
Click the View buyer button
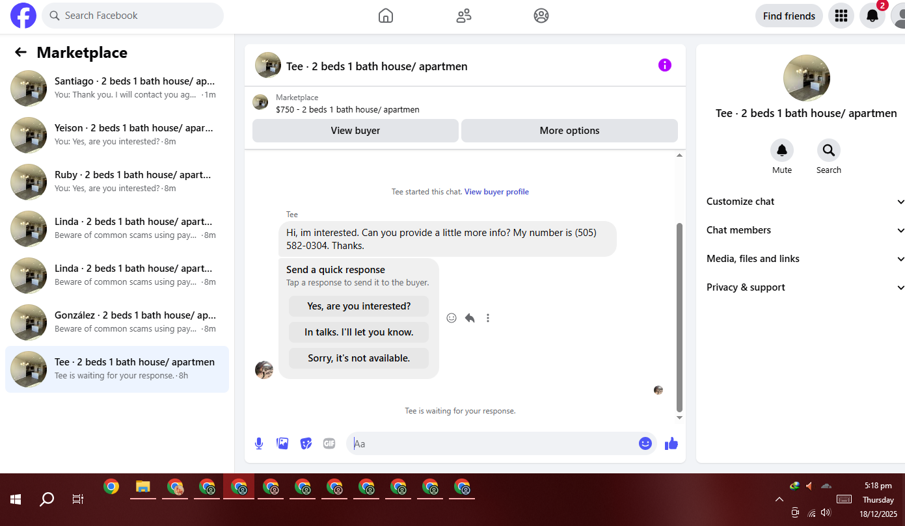355,130
